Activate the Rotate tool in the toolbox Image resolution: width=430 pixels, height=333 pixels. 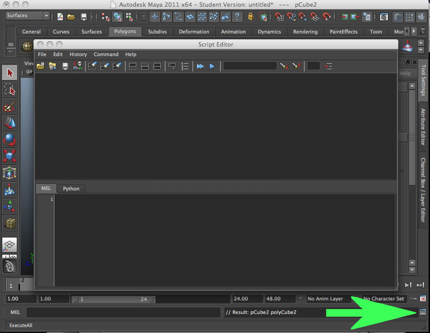click(x=10, y=139)
